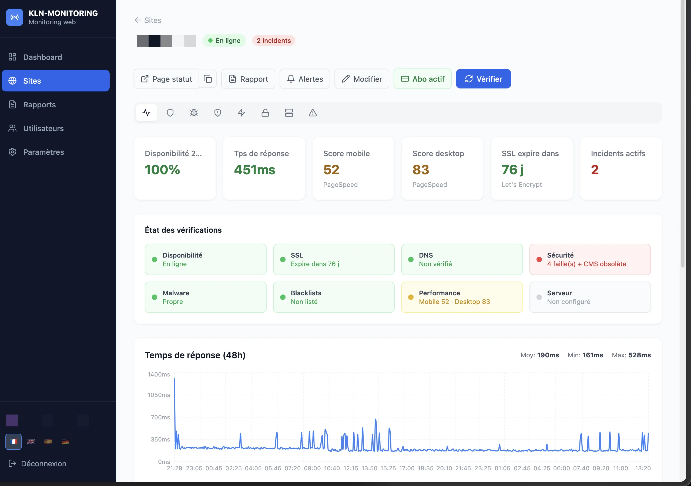This screenshot has width=691, height=486.
Task: Open the Page statut button
Action: 166,79
